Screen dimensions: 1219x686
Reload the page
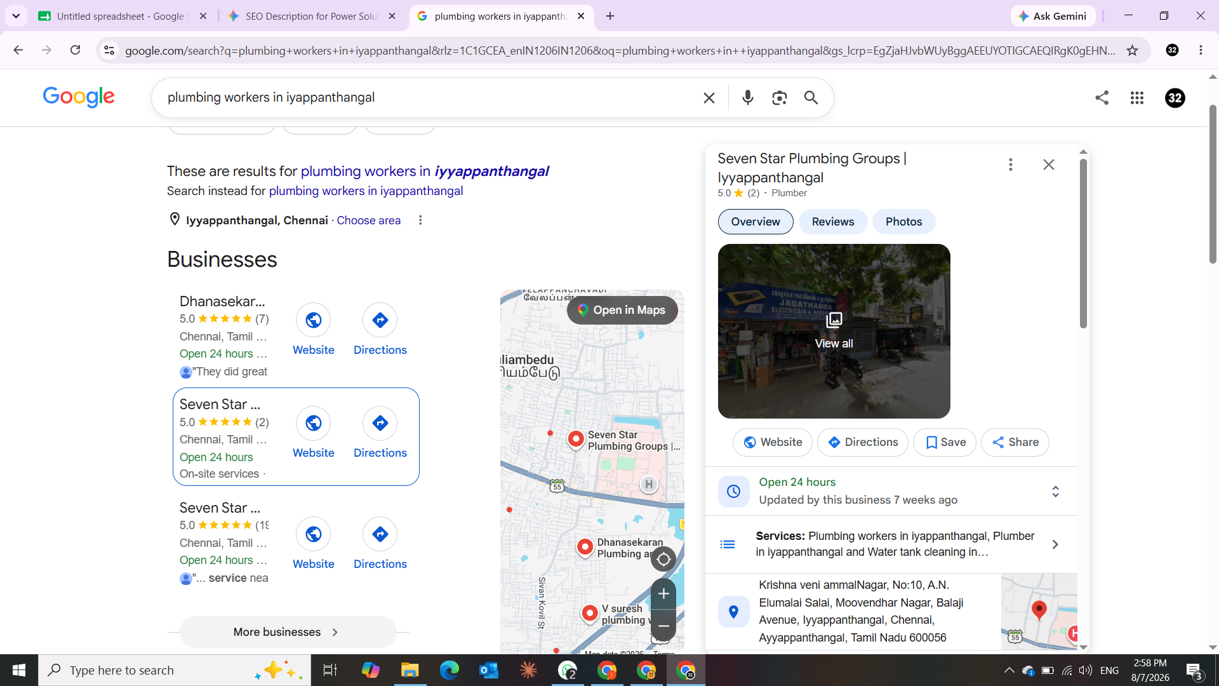[76, 50]
